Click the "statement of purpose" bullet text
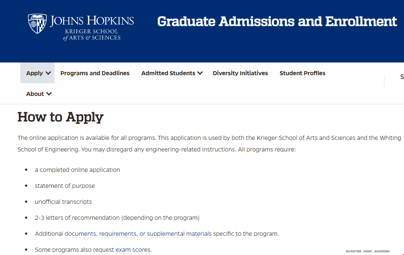 pos(65,186)
